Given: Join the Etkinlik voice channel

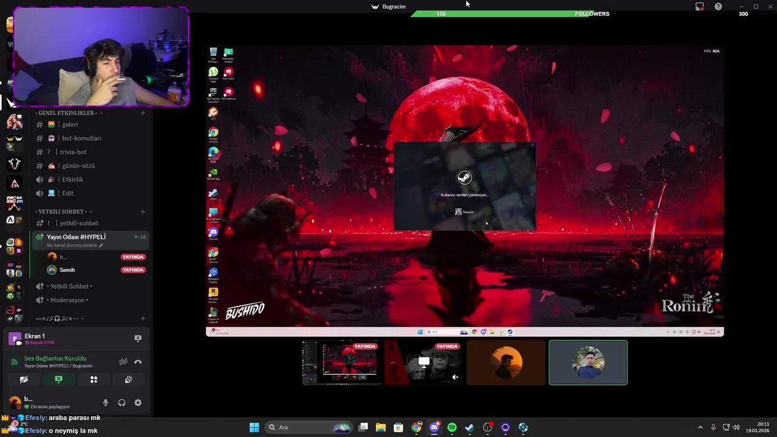Looking at the screenshot, I should pos(91,180).
